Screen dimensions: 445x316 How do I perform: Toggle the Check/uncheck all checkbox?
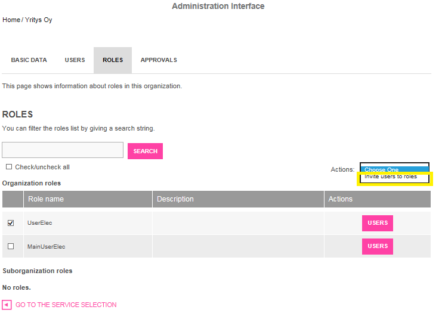point(9,167)
